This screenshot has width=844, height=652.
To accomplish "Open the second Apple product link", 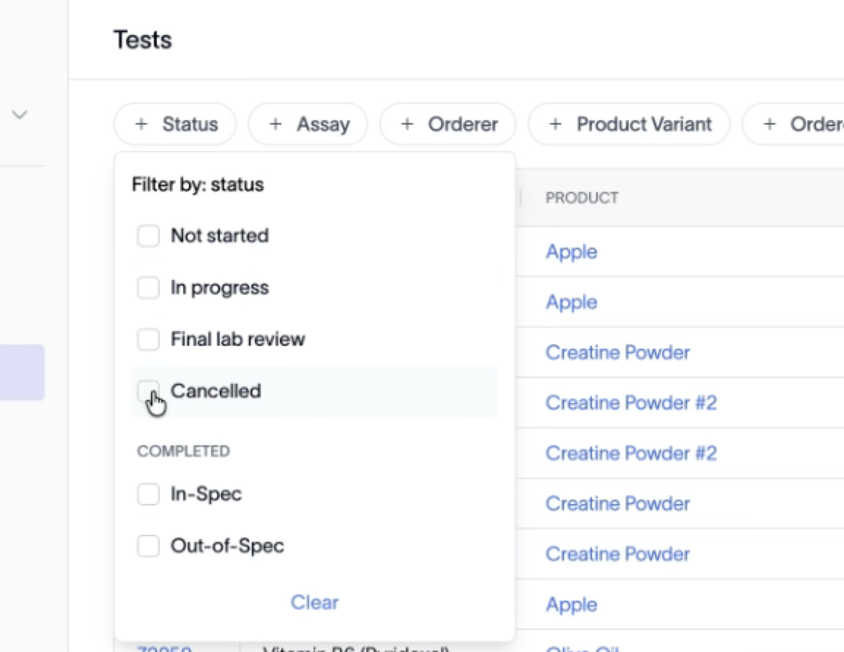I will point(571,302).
